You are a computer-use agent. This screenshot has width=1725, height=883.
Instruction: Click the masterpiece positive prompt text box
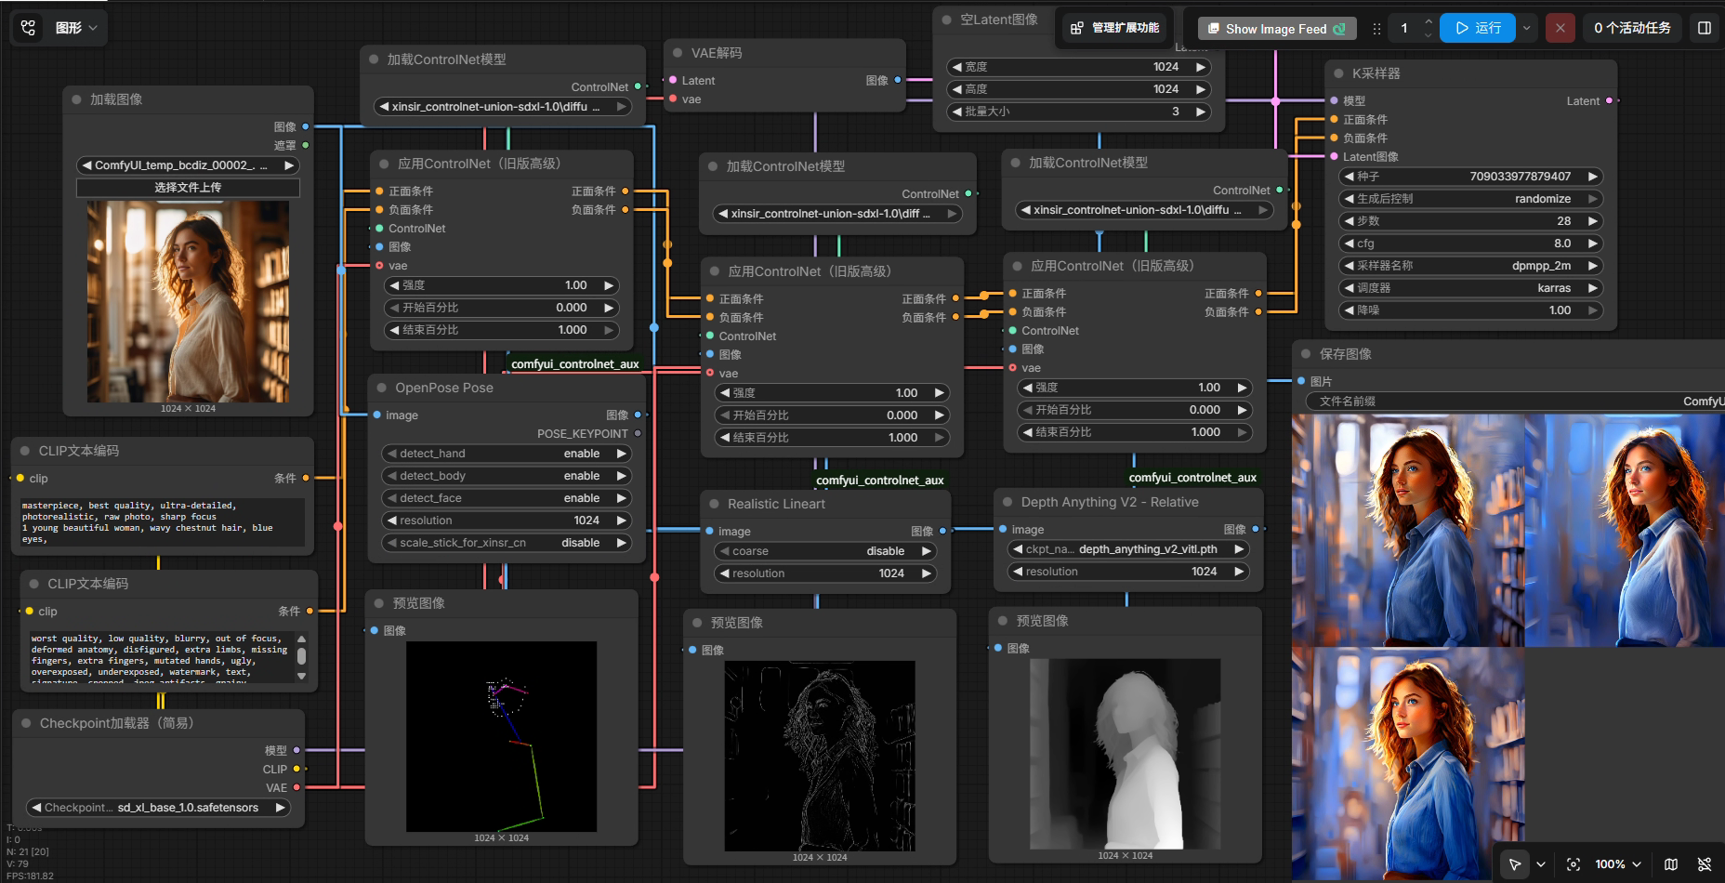pos(163,522)
